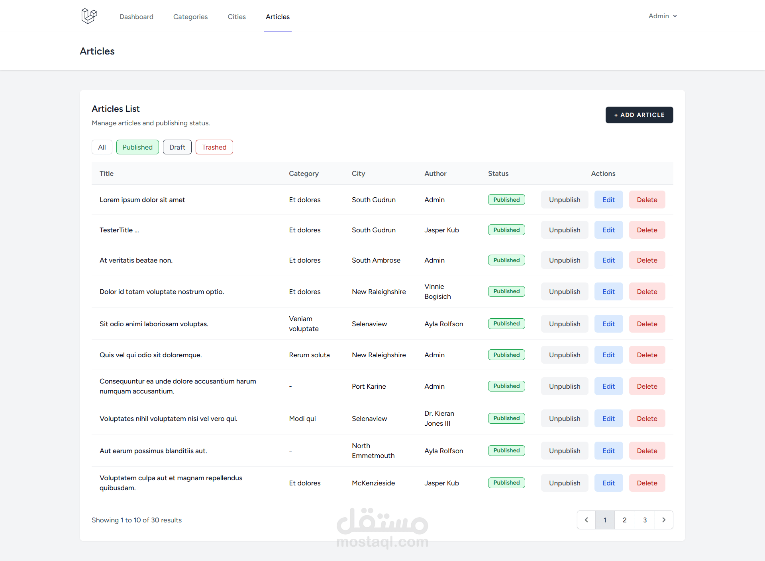Switch to the Categories nav item
765x561 pixels.
click(190, 17)
